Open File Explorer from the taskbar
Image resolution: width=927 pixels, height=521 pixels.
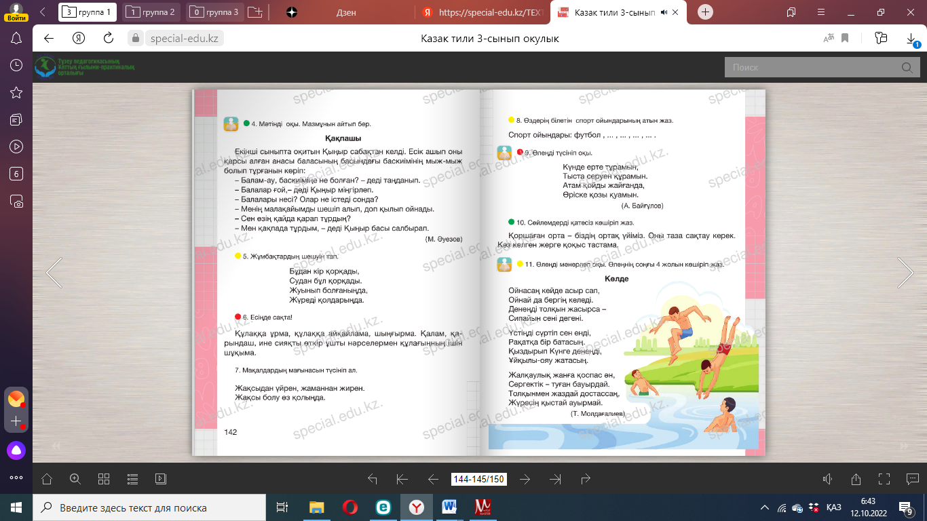coord(317,507)
